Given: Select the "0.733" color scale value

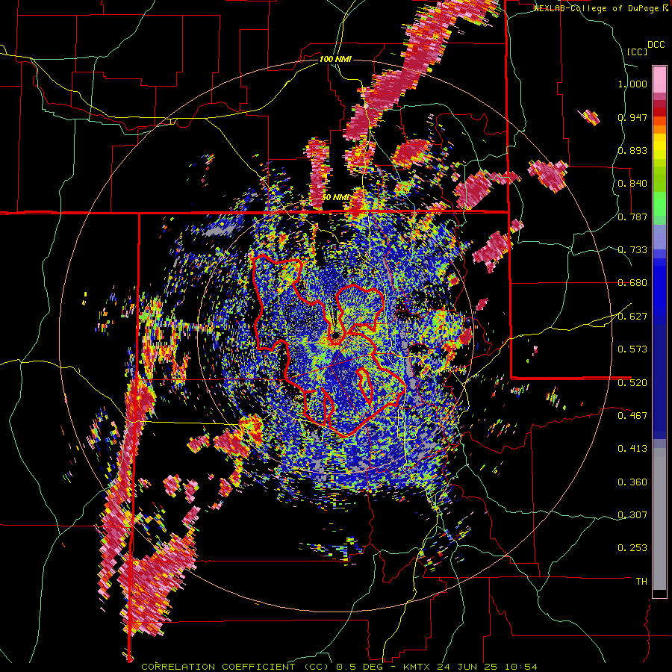Looking at the screenshot, I should [632, 250].
